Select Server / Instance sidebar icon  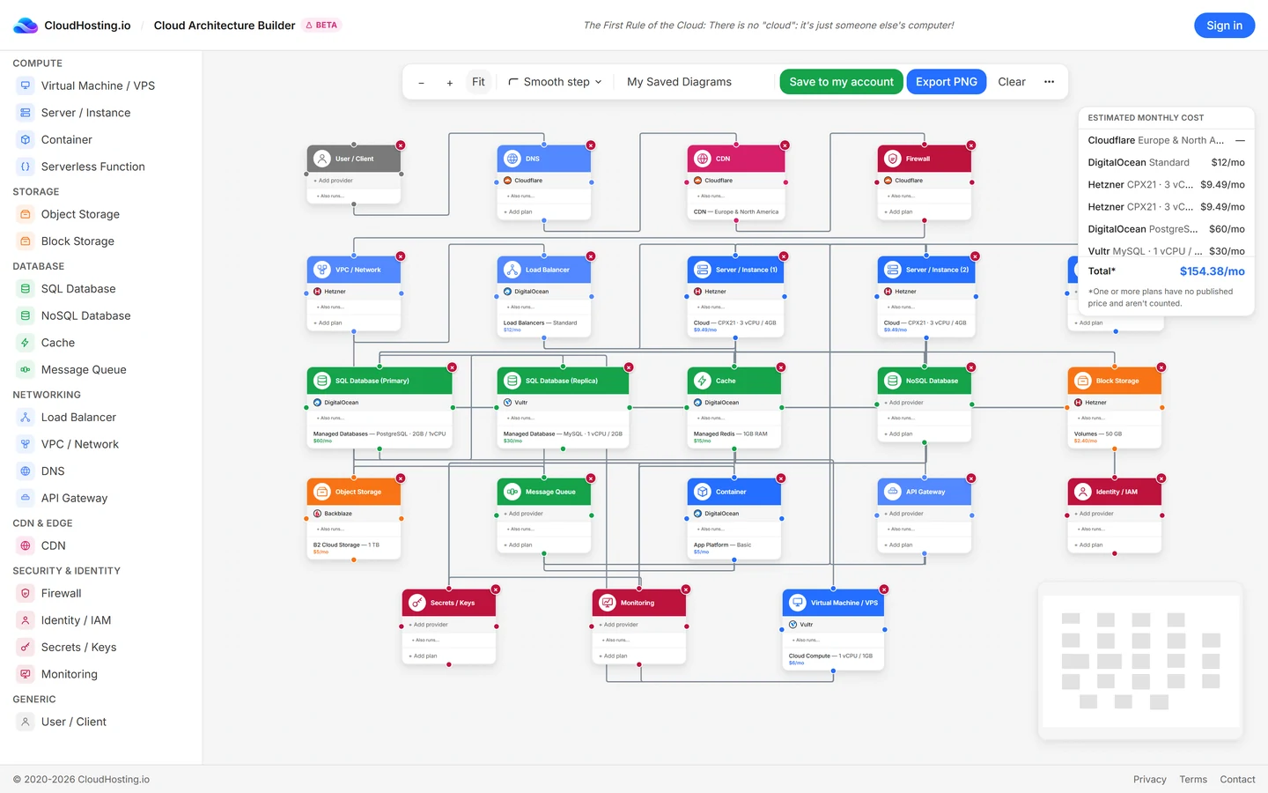click(26, 113)
